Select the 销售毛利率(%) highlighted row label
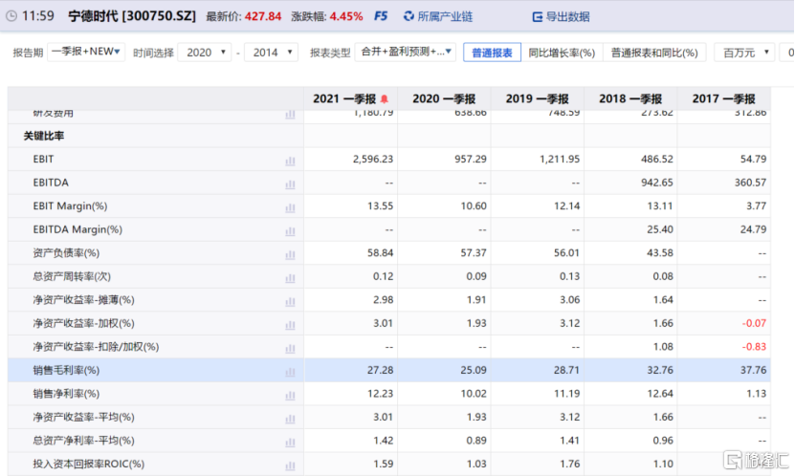 click(x=66, y=370)
